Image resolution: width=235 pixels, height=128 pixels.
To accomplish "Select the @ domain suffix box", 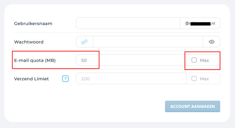I will (200, 23).
